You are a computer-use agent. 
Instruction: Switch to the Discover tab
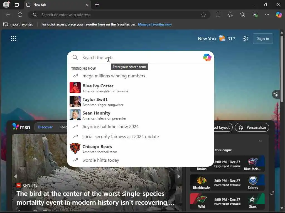[x=45, y=127]
